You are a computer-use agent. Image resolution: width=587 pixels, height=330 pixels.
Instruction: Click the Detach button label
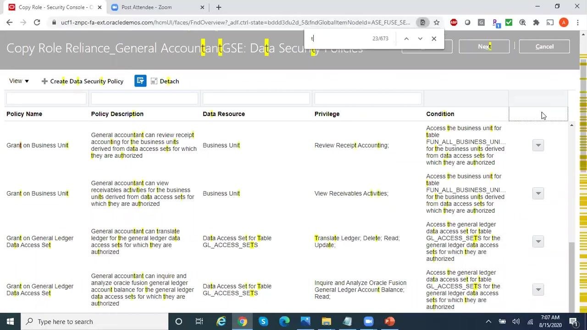tap(169, 81)
